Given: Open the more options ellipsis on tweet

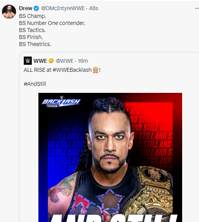Looking at the screenshot, I should [x=197, y=8].
